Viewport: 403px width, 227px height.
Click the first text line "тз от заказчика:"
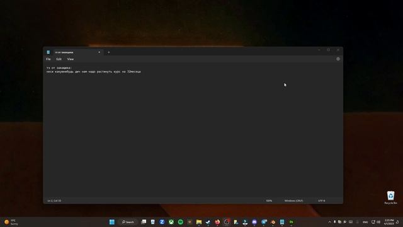pyautogui.click(x=59, y=67)
